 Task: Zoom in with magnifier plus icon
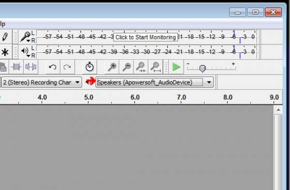click(x=112, y=67)
